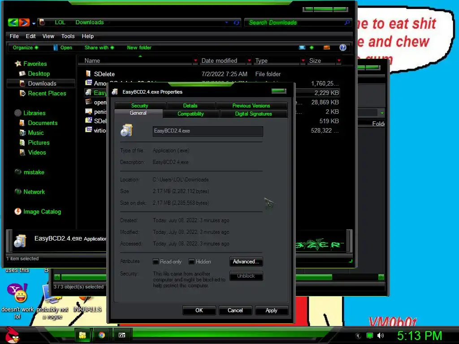Expand the Share with dropdown

pos(99,47)
